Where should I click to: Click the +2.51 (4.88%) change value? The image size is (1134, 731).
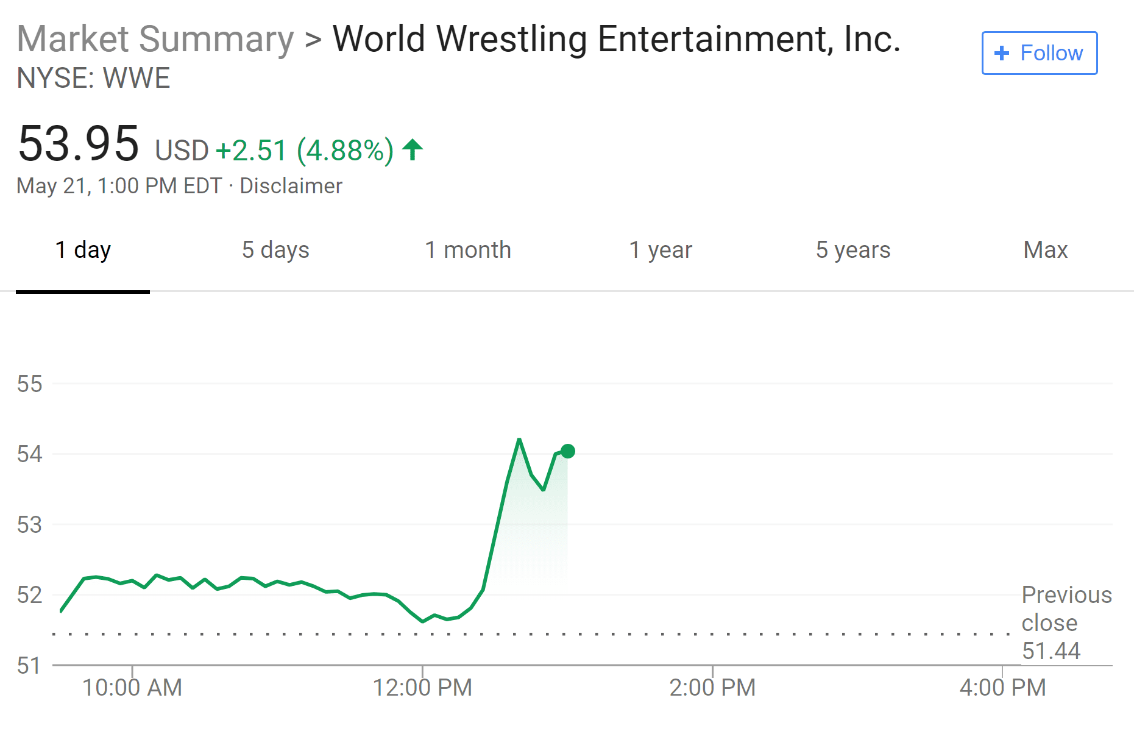(305, 150)
